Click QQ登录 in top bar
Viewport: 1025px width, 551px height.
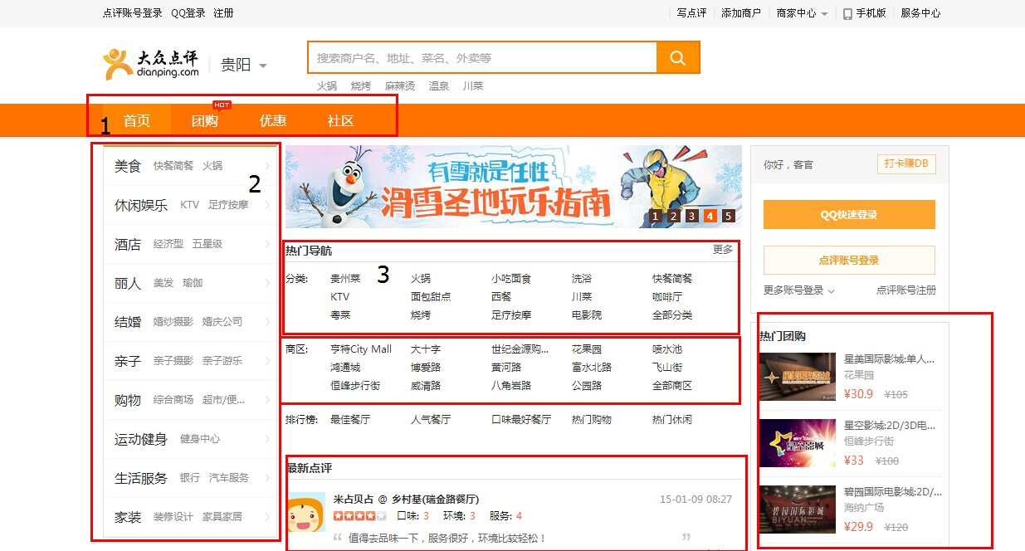tap(188, 13)
